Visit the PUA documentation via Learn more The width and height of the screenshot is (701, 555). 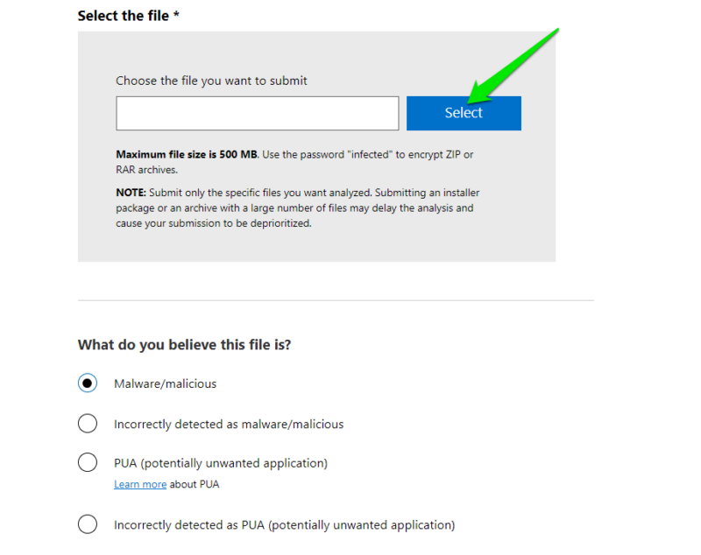(x=139, y=483)
